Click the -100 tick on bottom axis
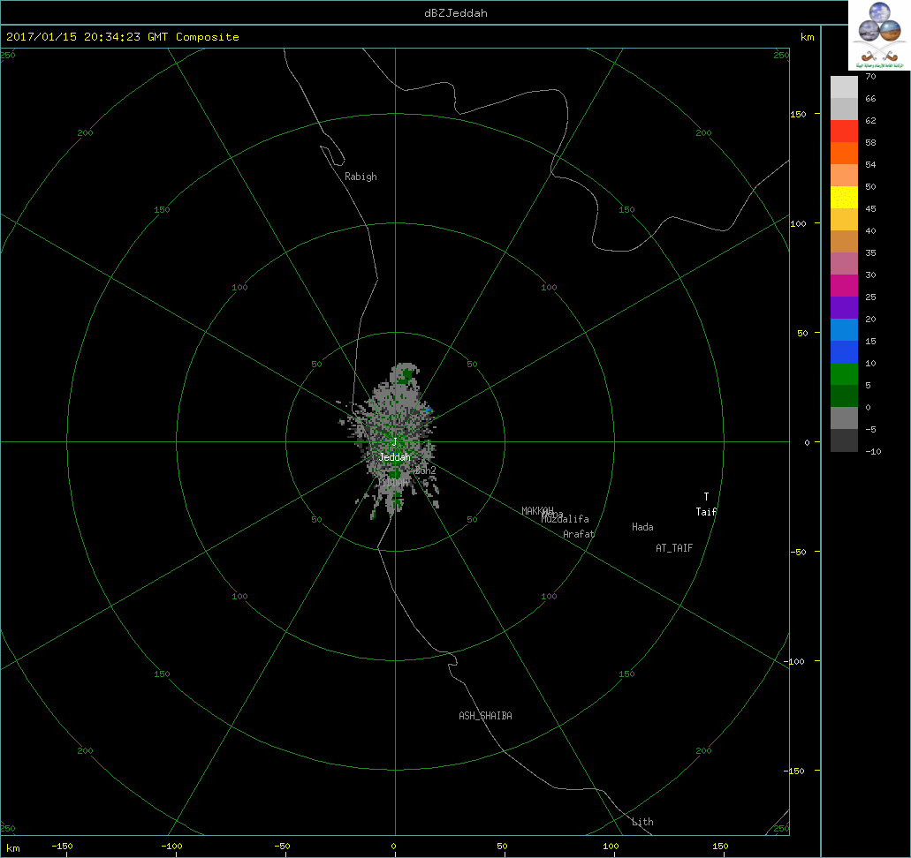 171,846
